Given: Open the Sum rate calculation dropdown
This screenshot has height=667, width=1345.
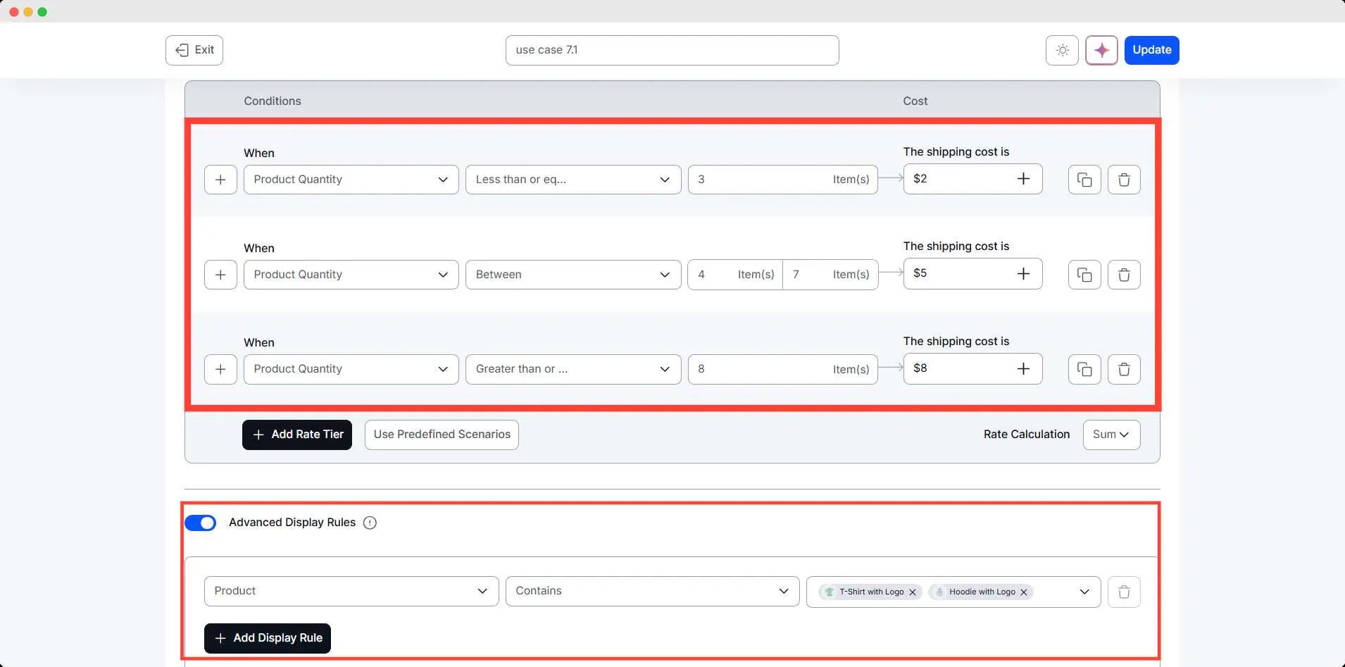Looking at the screenshot, I should 1111,435.
